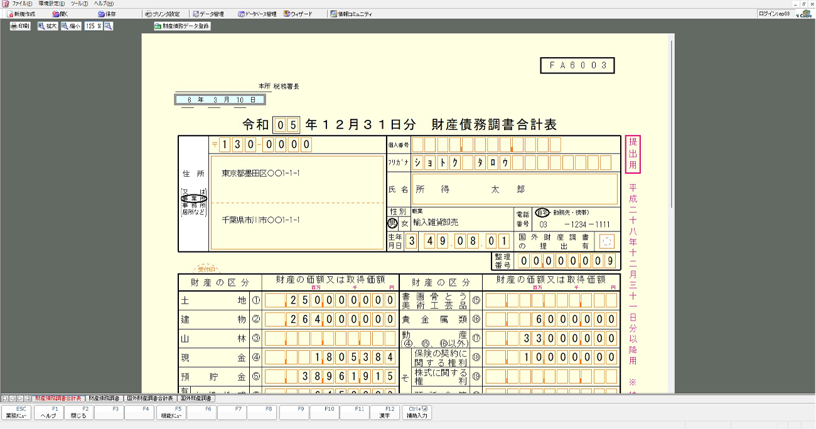Select 男 in the gender field

(x=394, y=223)
